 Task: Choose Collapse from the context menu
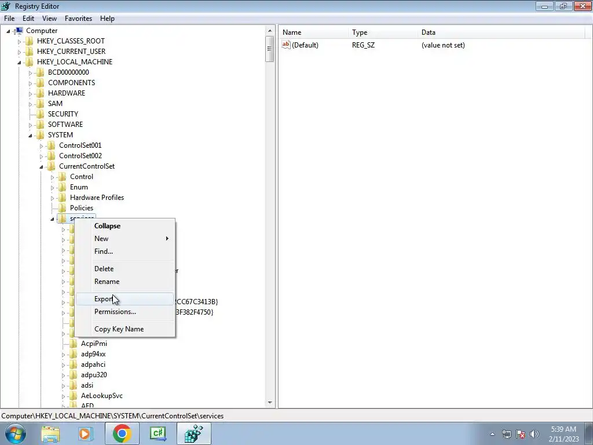125,226
